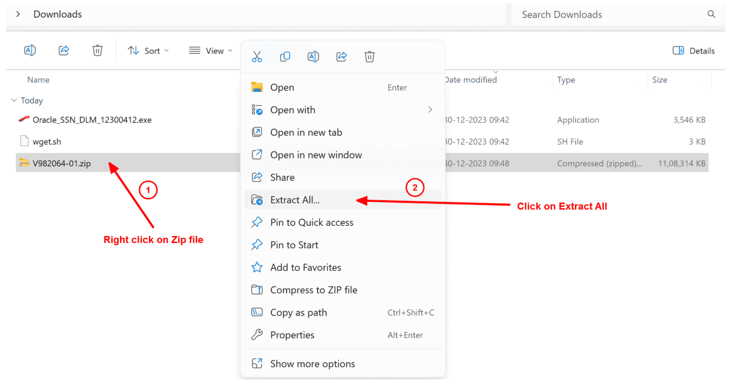Select the Cut icon in context menu

coord(256,56)
